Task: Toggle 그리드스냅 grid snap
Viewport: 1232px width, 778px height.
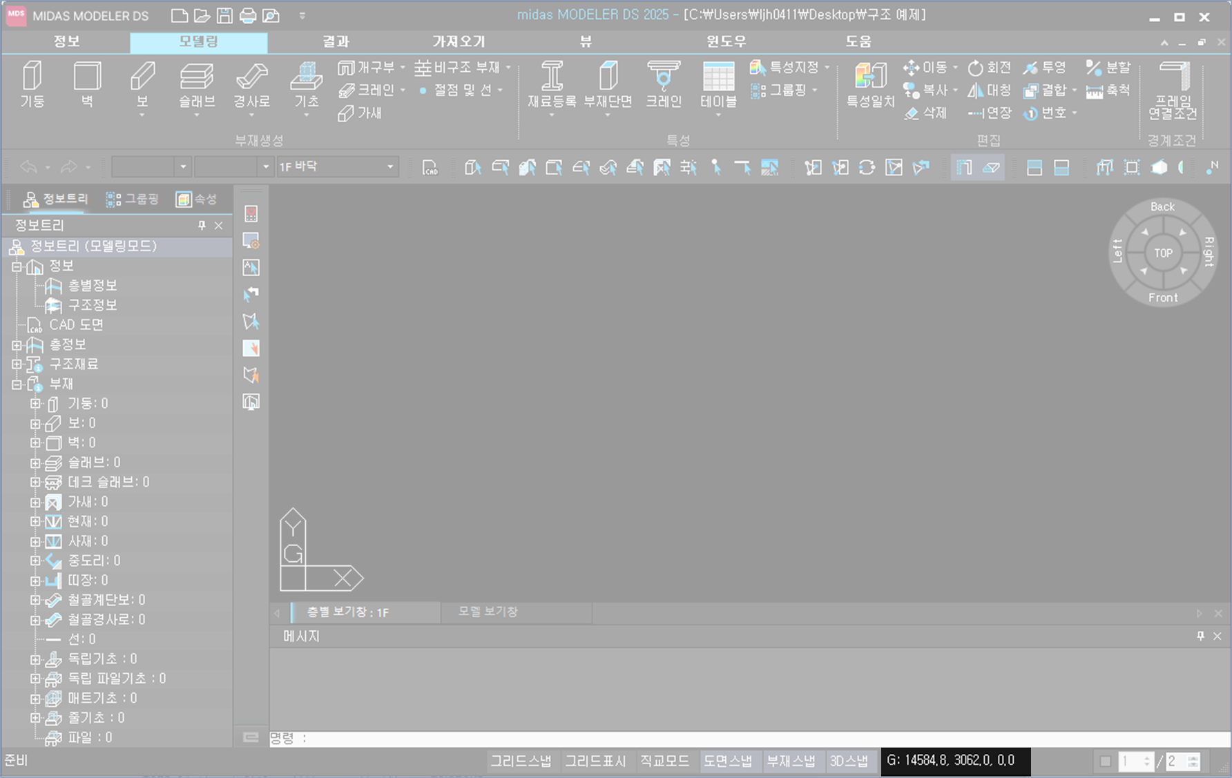Action: coord(521,761)
